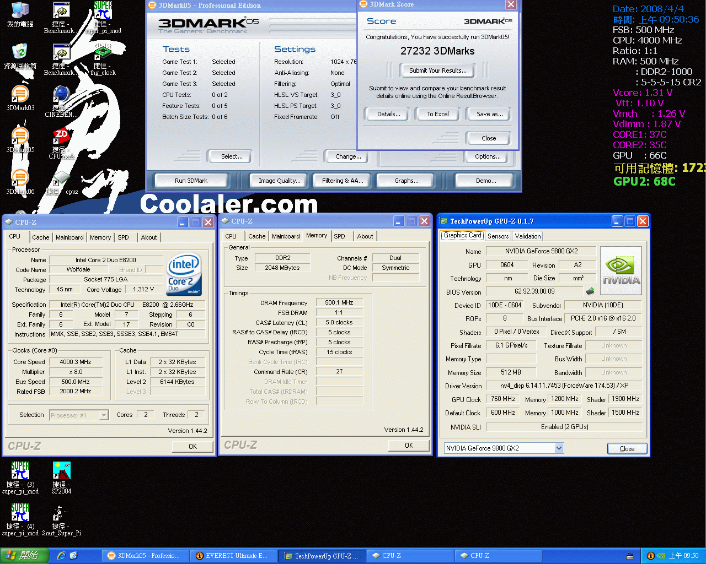
Task: Open Internet Explorer from quick launch
Action: (x=61, y=556)
